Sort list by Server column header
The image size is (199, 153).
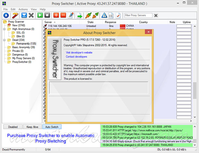pyautogui.click(x=48, y=22)
